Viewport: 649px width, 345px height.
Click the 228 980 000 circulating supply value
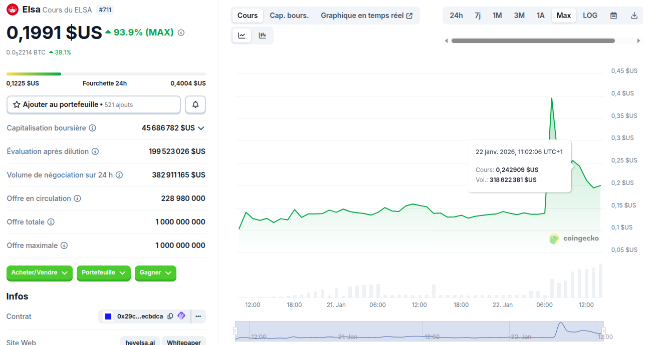(x=183, y=198)
